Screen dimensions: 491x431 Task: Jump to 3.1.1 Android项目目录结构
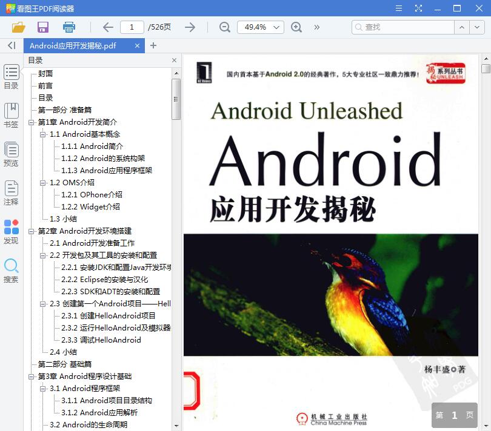[107, 401]
